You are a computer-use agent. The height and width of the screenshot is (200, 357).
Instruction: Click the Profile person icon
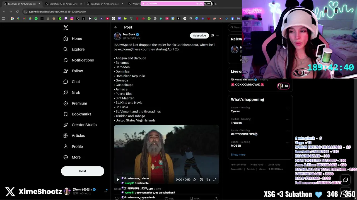tap(66, 146)
